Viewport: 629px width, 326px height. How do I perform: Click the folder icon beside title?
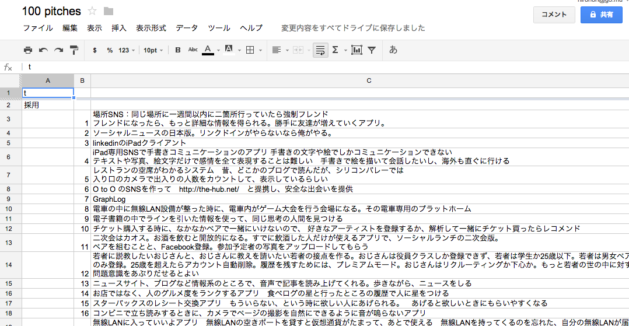[109, 11]
